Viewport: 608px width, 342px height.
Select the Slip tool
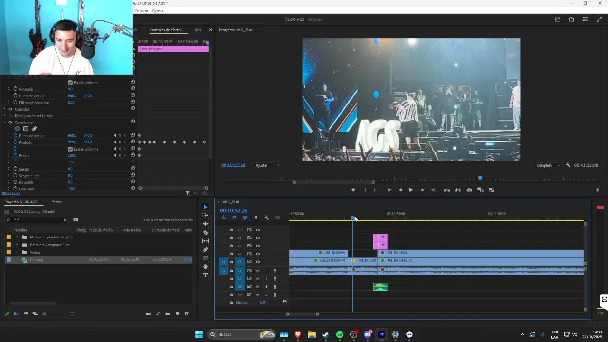click(205, 241)
